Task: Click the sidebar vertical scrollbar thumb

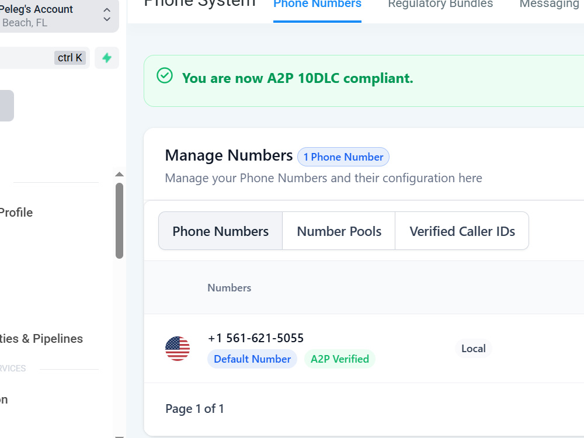Action: (x=119, y=221)
